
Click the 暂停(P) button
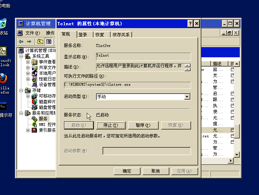click(143, 125)
